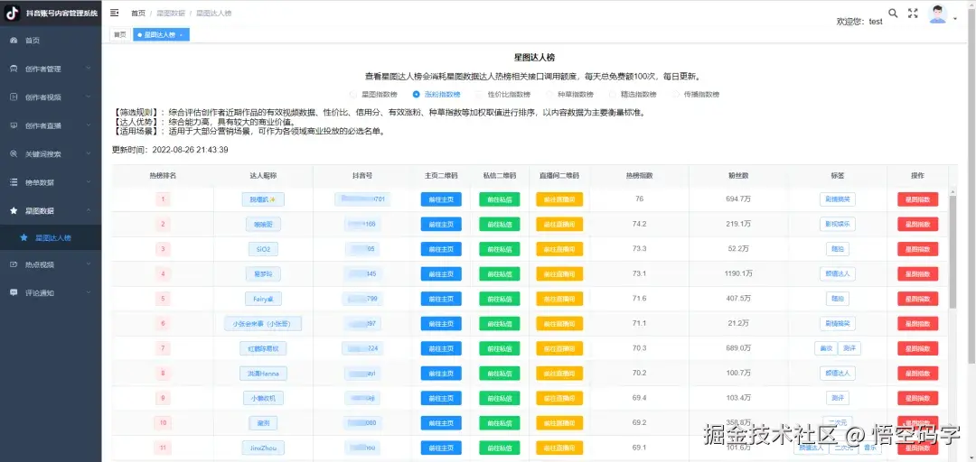Click 前往主页 in the Fairy桌 row
The height and width of the screenshot is (462, 976).
pyautogui.click(x=441, y=299)
